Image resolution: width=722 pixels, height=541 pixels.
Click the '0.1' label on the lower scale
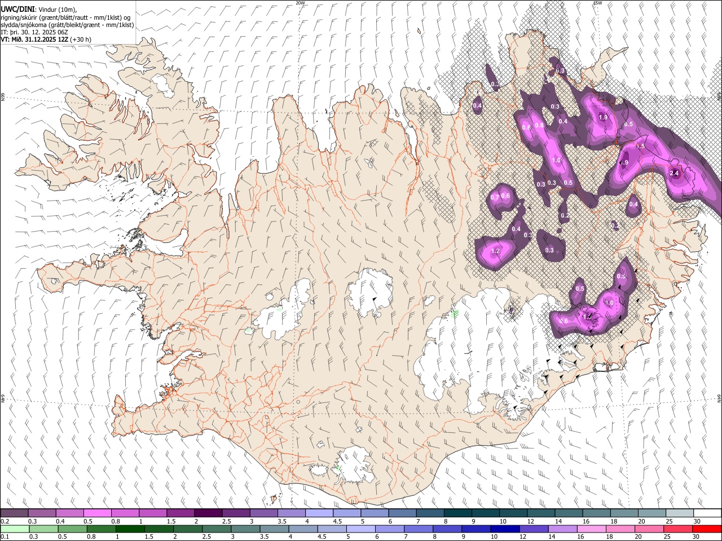pos(5,536)
